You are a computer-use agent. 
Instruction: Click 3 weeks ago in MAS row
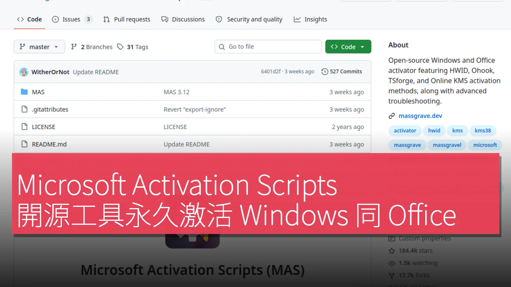point(347,92)
